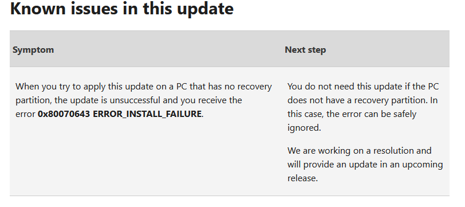
Task: Select the Symptom column header
Action: click(33, 49)
